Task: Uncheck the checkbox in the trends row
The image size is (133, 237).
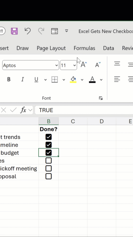Action: pos(49,137)
